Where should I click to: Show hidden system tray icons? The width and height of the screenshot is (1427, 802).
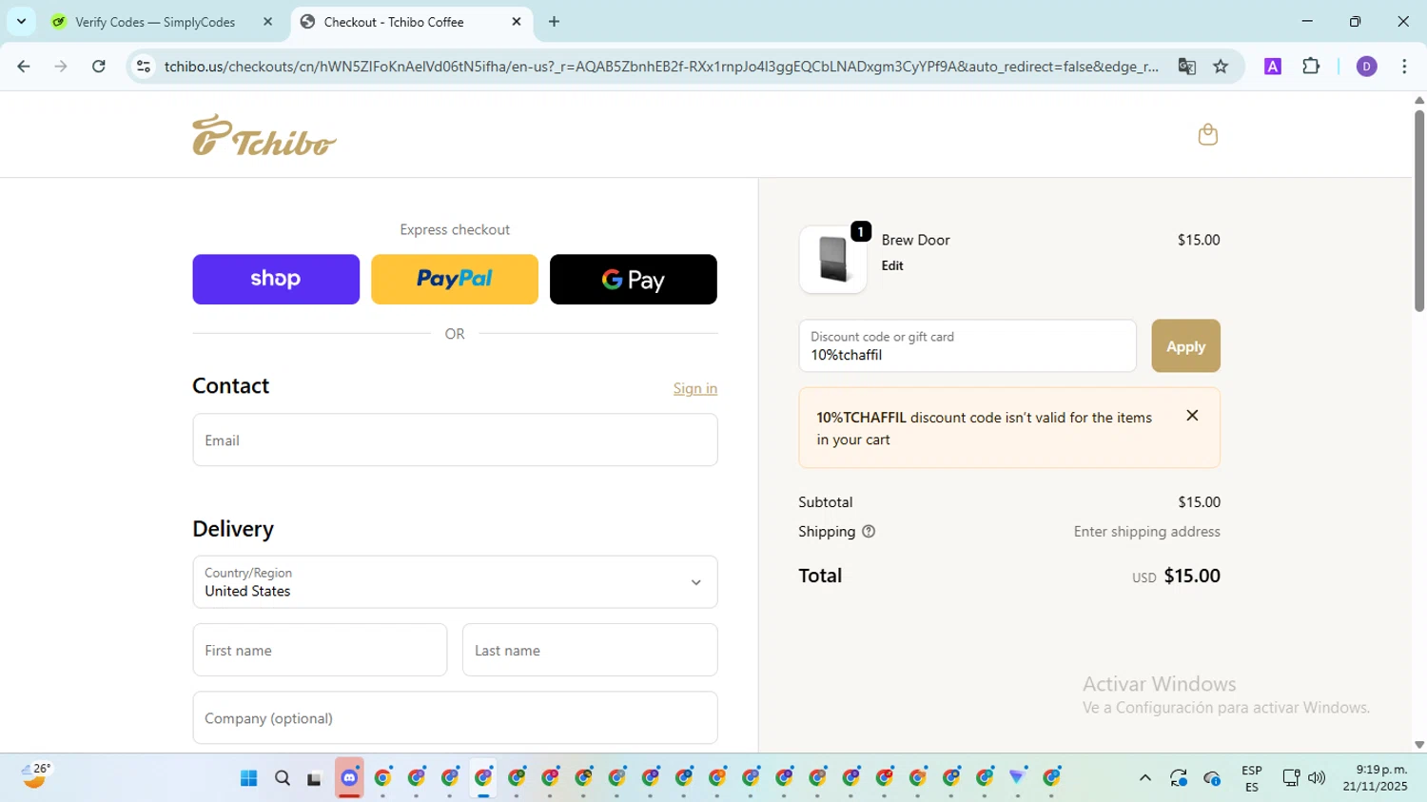click(1145, 778)
